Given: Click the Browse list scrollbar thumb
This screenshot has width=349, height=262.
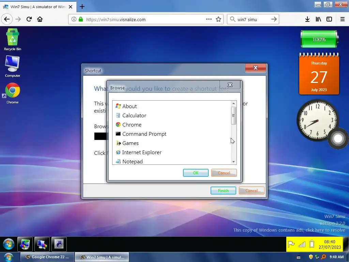Looking at the screenshot, I should point(233,116).
